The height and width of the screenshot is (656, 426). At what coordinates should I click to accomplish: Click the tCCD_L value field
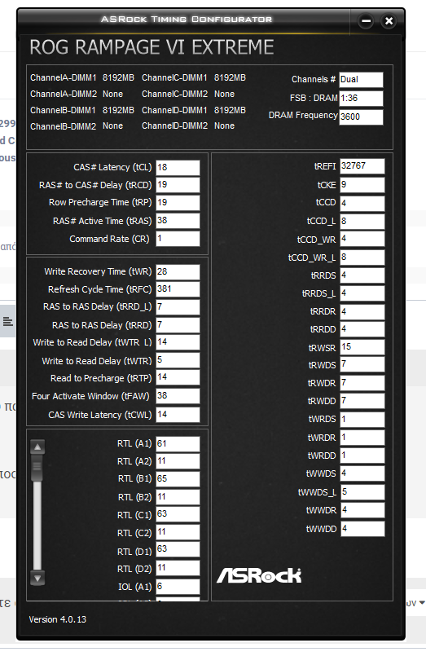[x=362, y=222]
